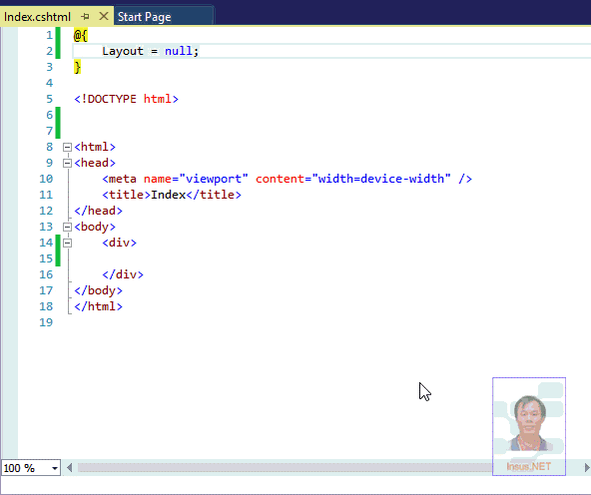The height and width of the screenshot is (495, 591).
Task: Click the Insus.NET avatar image
Action: coord(529,426)
